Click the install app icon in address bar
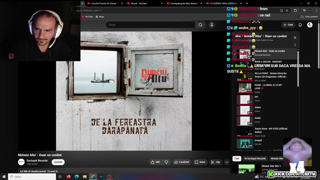This screenshot has height=180, width=320. click(281, 10)
